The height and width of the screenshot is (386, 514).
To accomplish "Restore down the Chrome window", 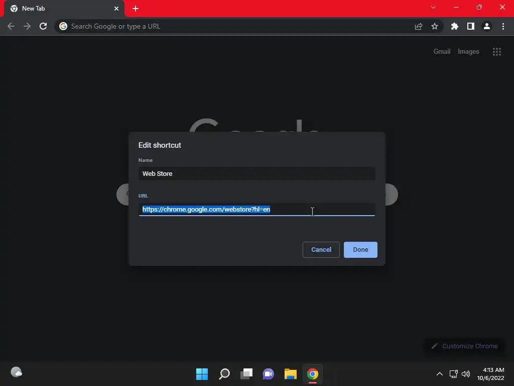I will click(x=479, y=7).
